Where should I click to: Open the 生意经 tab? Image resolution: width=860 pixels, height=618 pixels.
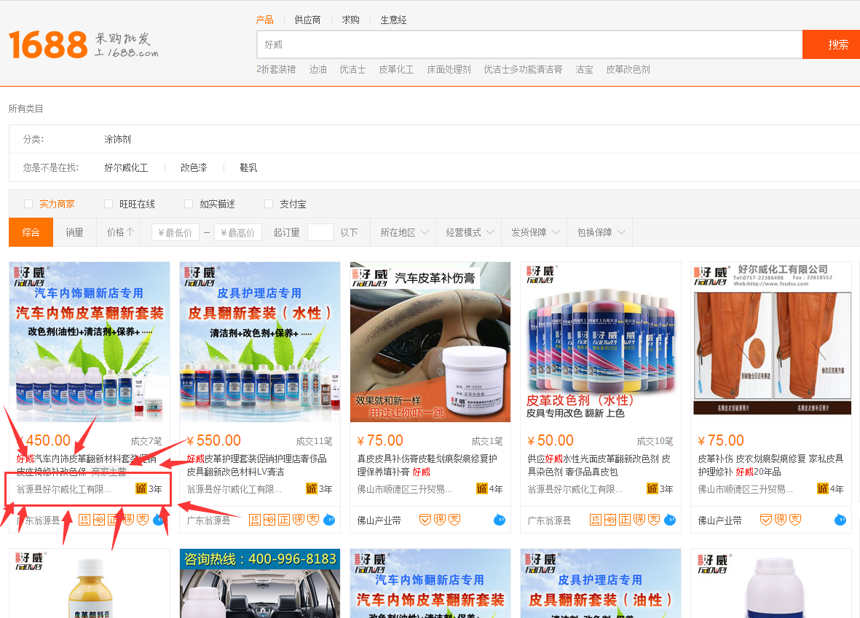tap(393, 20)
